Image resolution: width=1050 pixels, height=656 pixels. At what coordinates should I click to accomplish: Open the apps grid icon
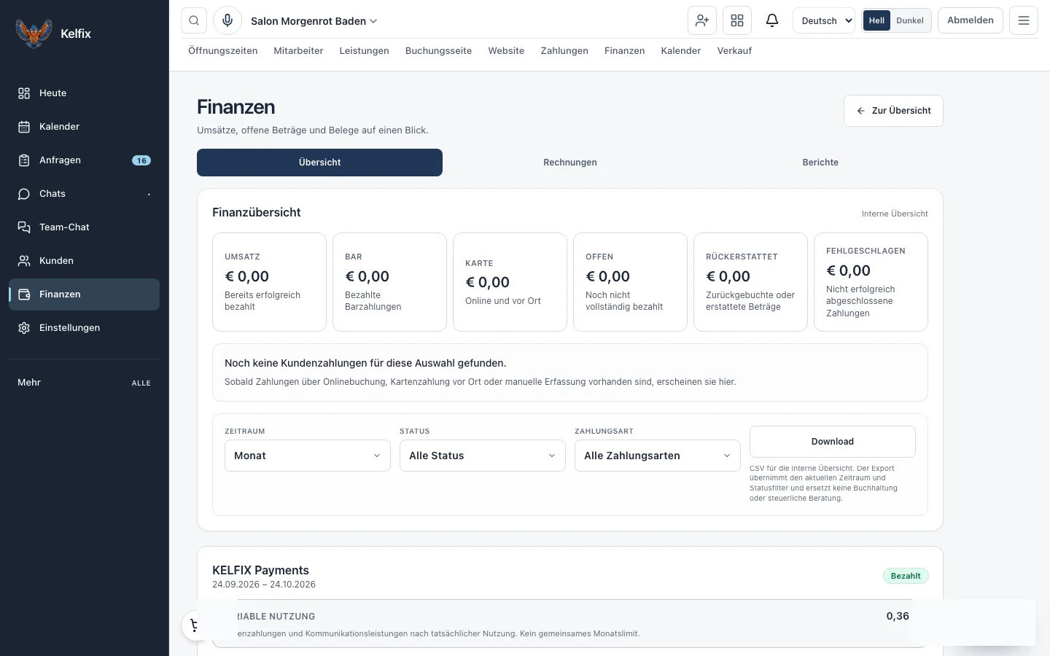click(x=737, y=20)
